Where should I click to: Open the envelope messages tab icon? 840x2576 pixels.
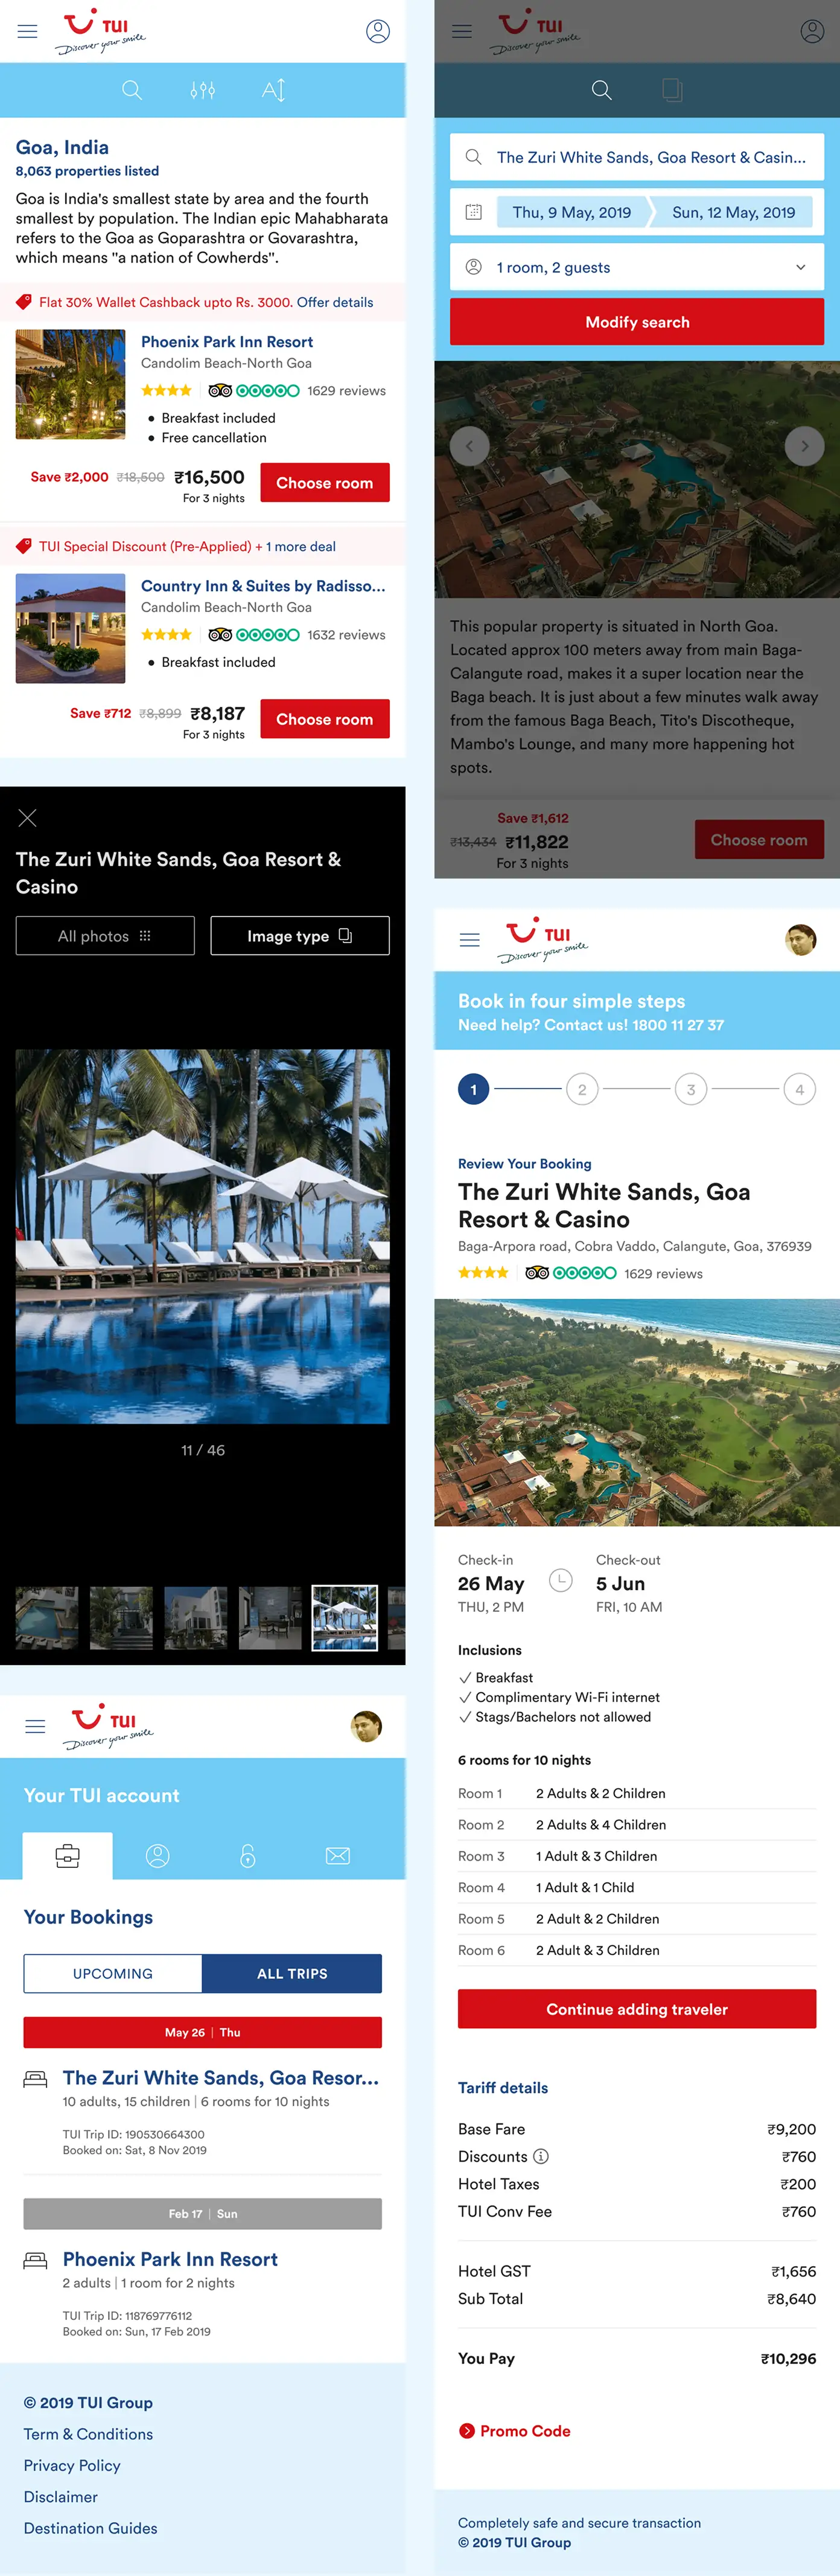337,1856
